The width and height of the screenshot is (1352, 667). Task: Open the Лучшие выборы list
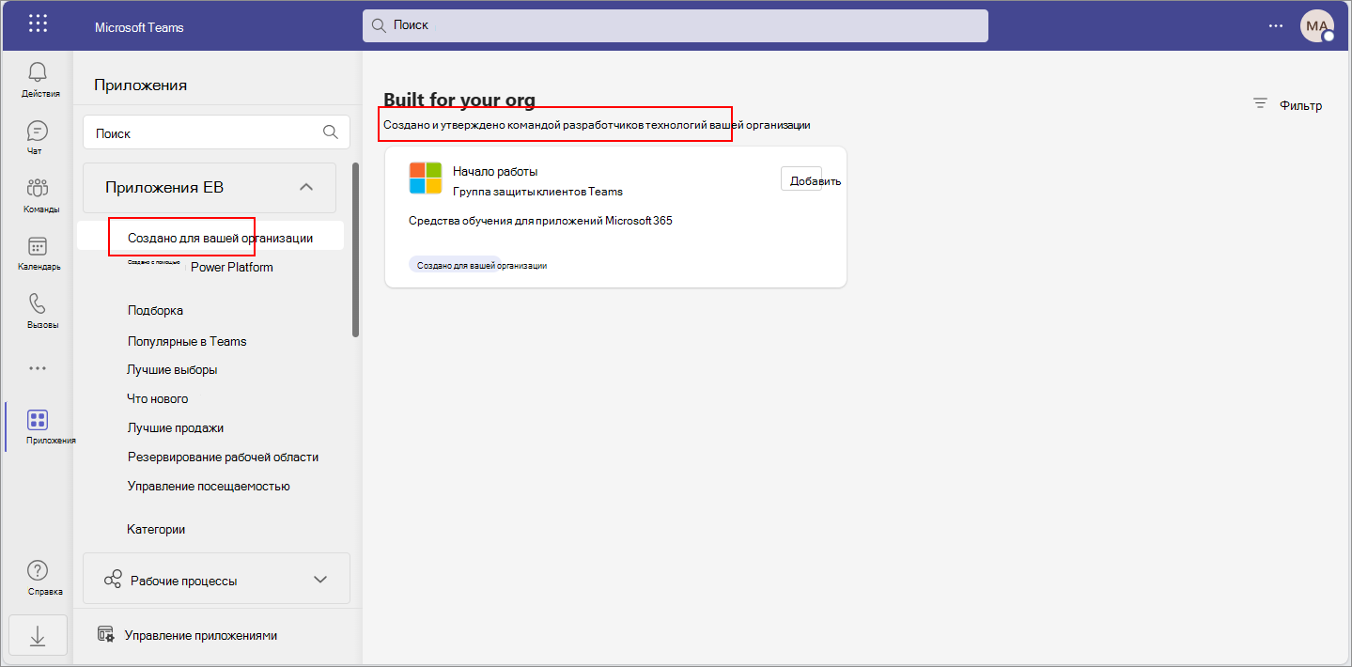pos(172,369)
